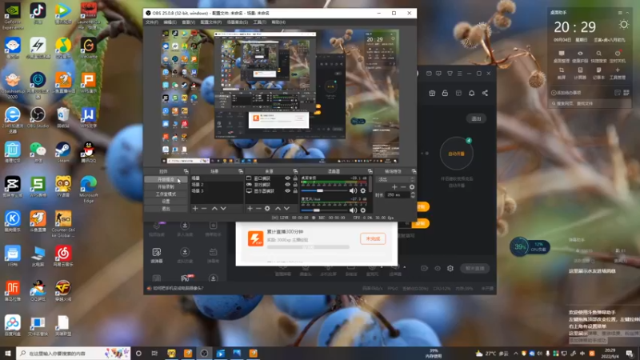Image resolution: width=640 pixels, height=360 pixels.
Task: Click the Exit (退出) button in OBS controls
Action: [166, 209]
